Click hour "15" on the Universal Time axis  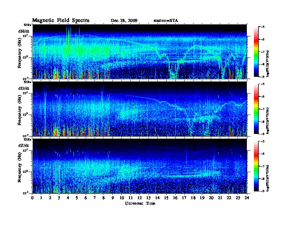(x=166, y=198)
